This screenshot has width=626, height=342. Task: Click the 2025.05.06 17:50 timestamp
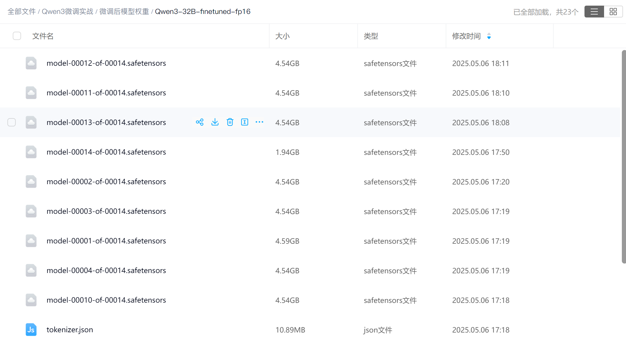point(481,152)
